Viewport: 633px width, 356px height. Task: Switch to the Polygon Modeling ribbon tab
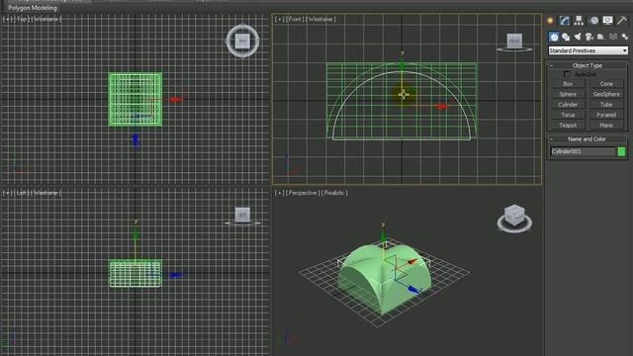coord(33,8)
